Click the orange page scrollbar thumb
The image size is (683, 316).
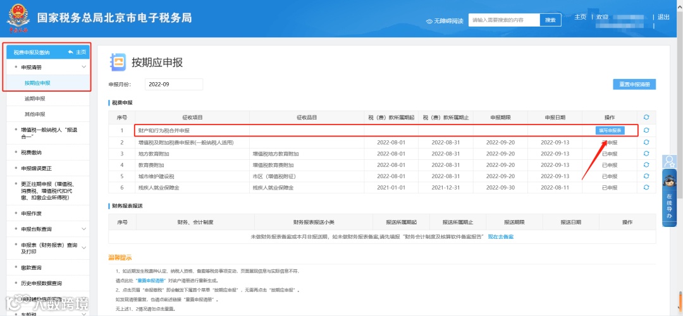(x=680, y=303)
